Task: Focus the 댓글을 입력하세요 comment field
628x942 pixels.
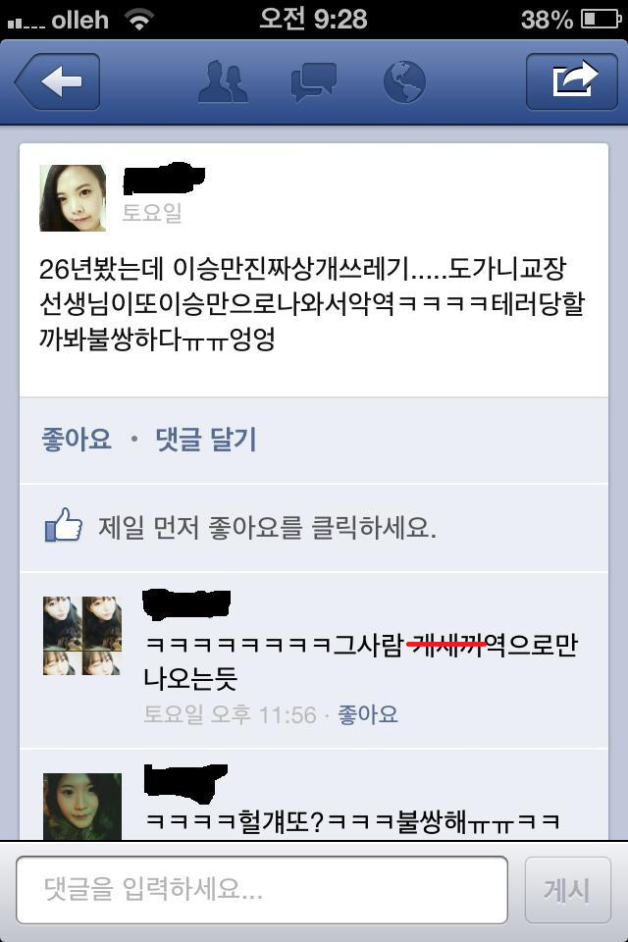Action: click(x=262, y=890)
